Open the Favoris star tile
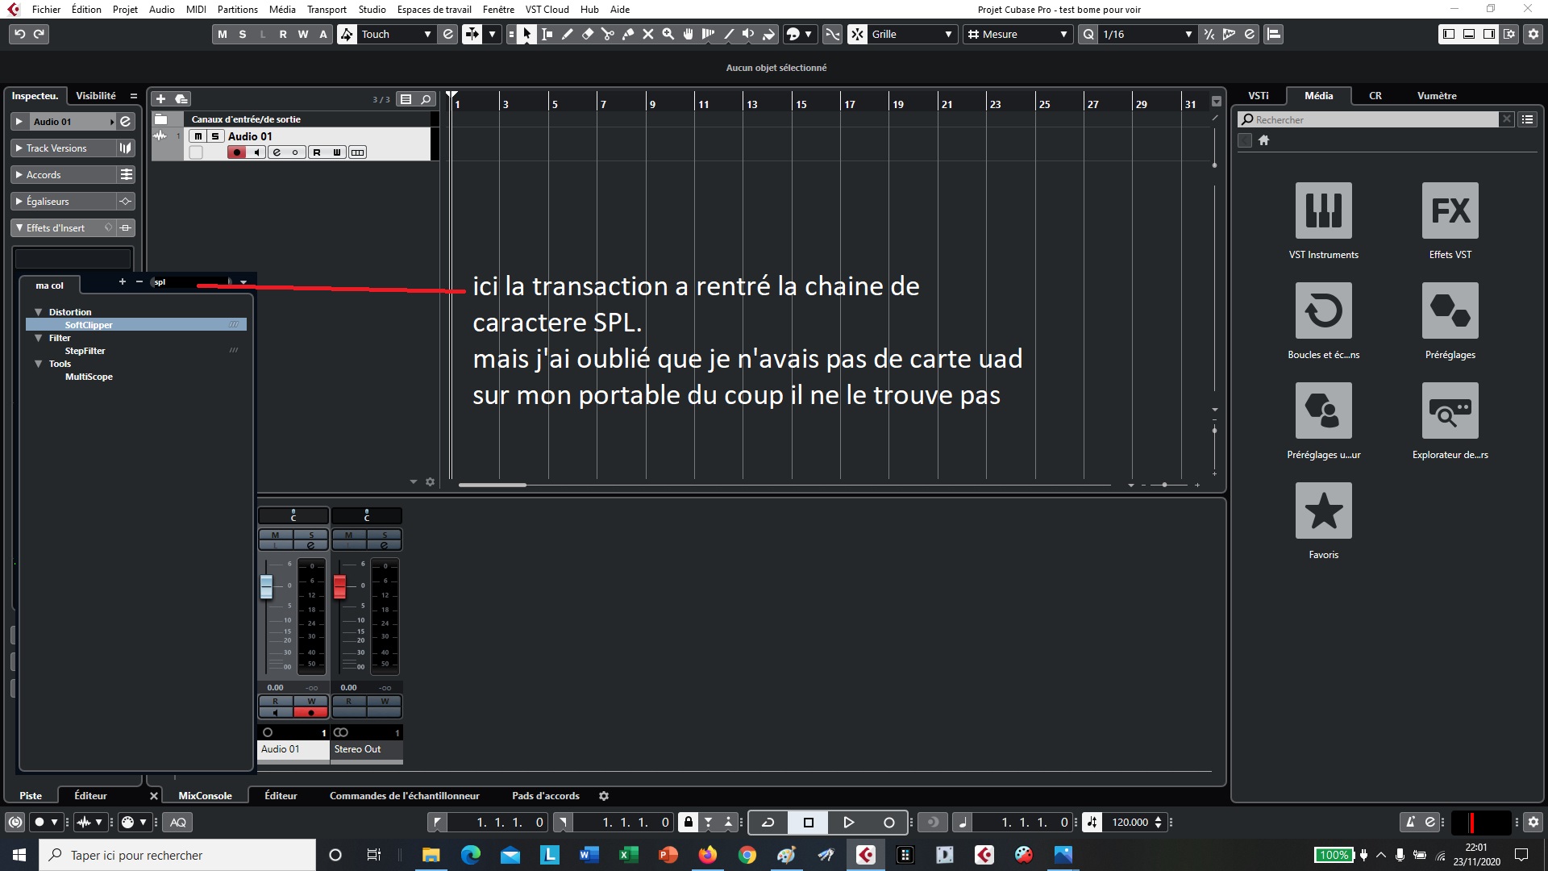Viewport: 1548px width, 871px height. point(1323,511)
